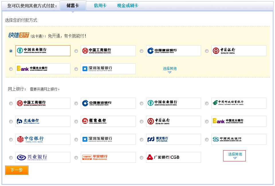This screenshot has height=186, width=275.
Task: Click the label 您可以使用其他方式付款
Action: (x=32, y=6)
